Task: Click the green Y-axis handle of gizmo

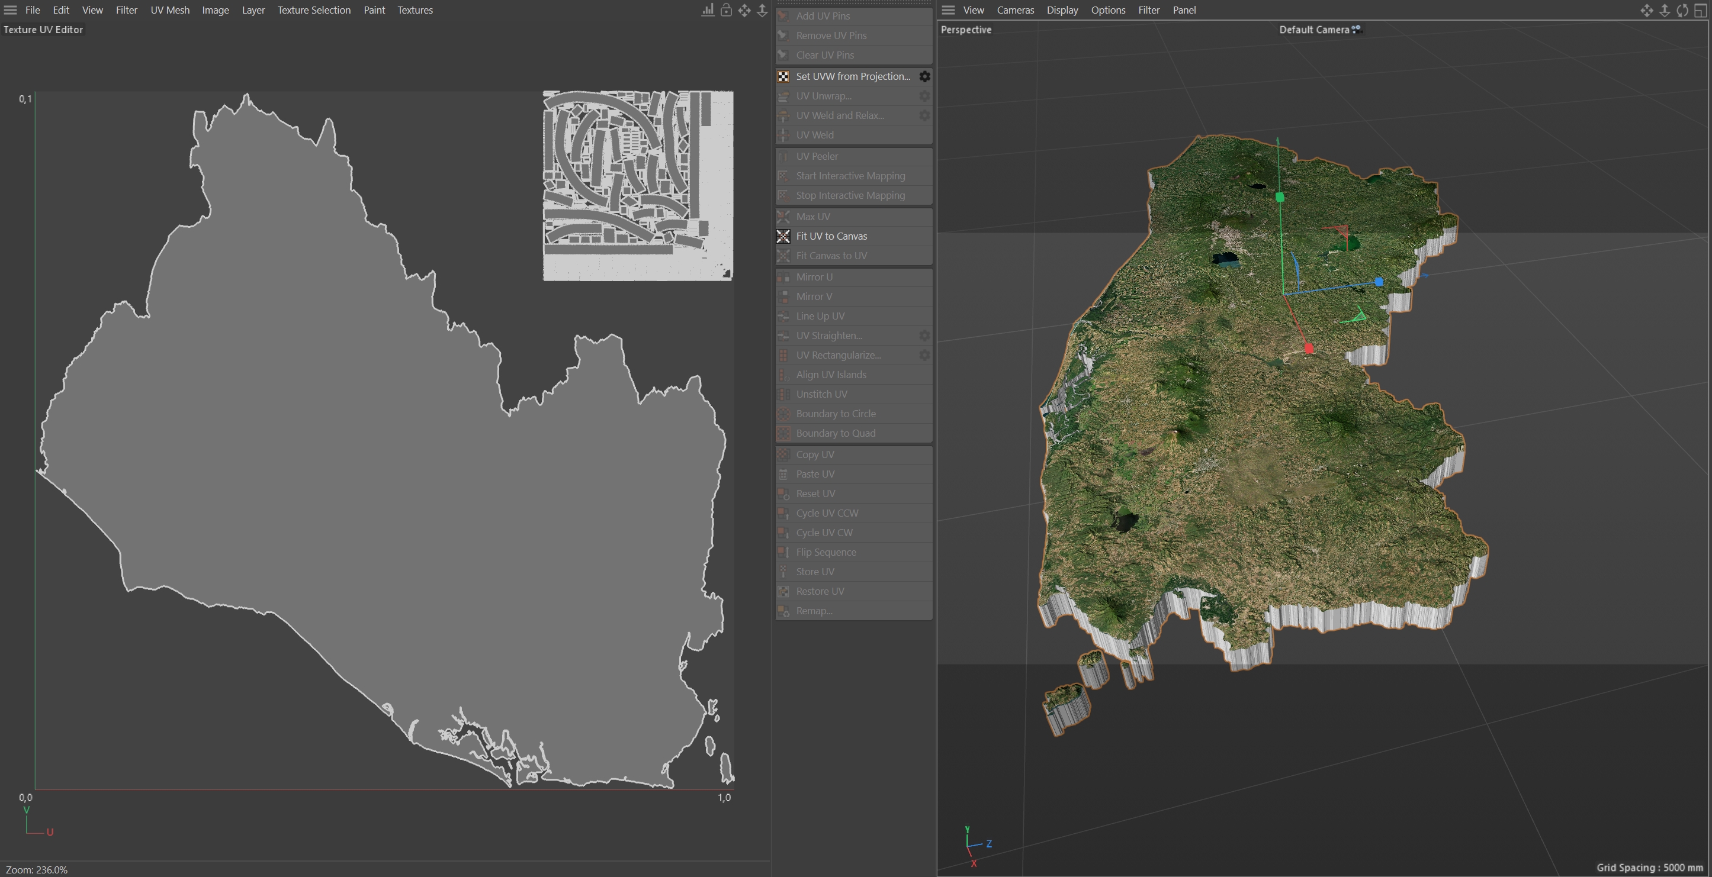Action: tap(1280, 197)
